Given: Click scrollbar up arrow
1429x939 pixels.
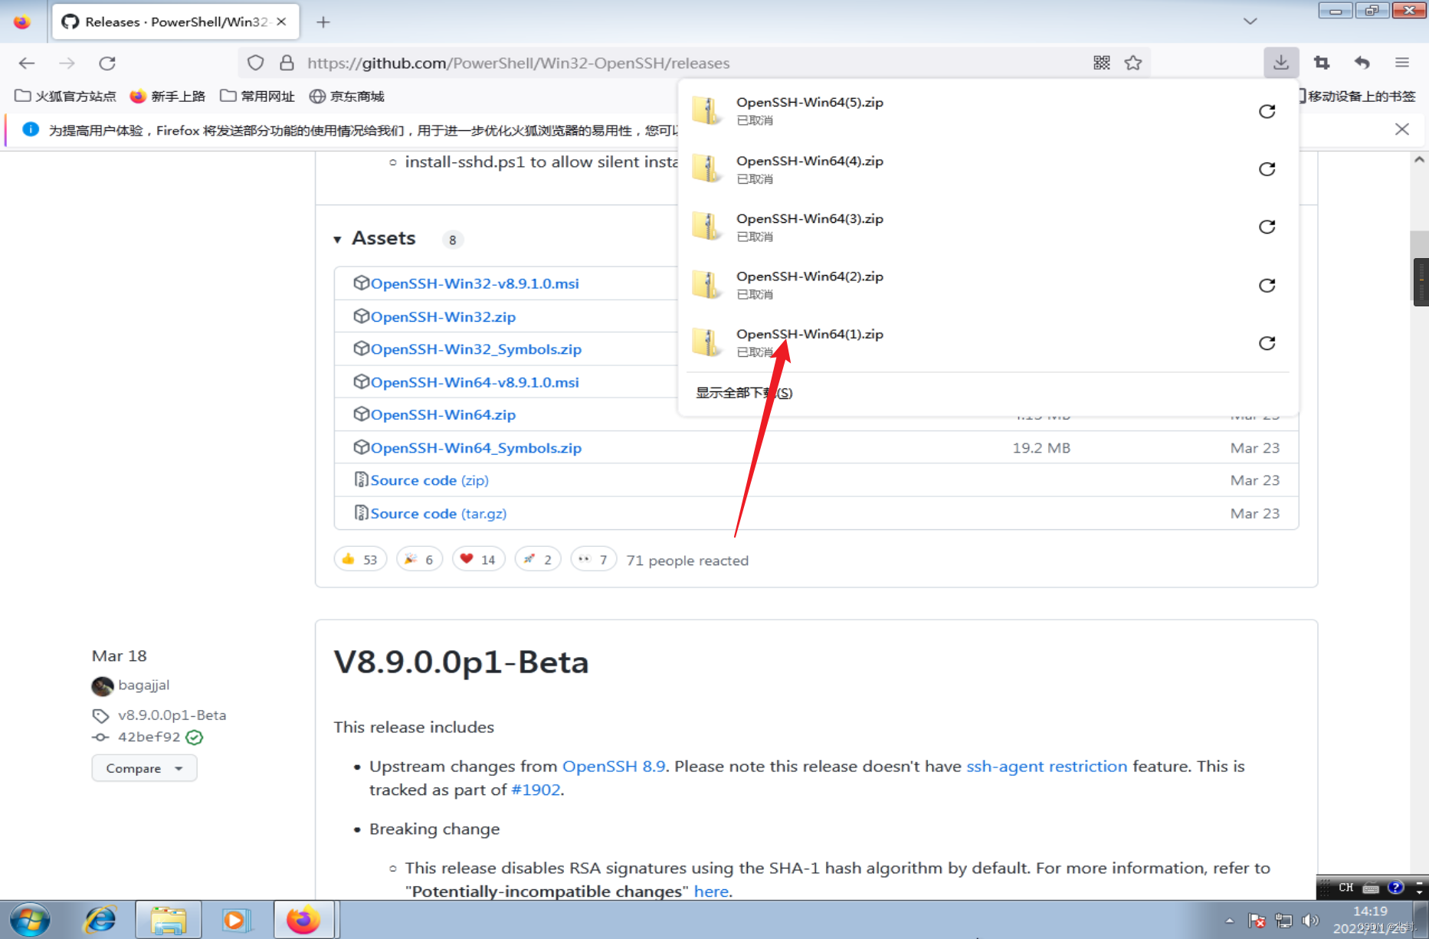Looking at the screenshot, I should click(x=1419, y=159).
